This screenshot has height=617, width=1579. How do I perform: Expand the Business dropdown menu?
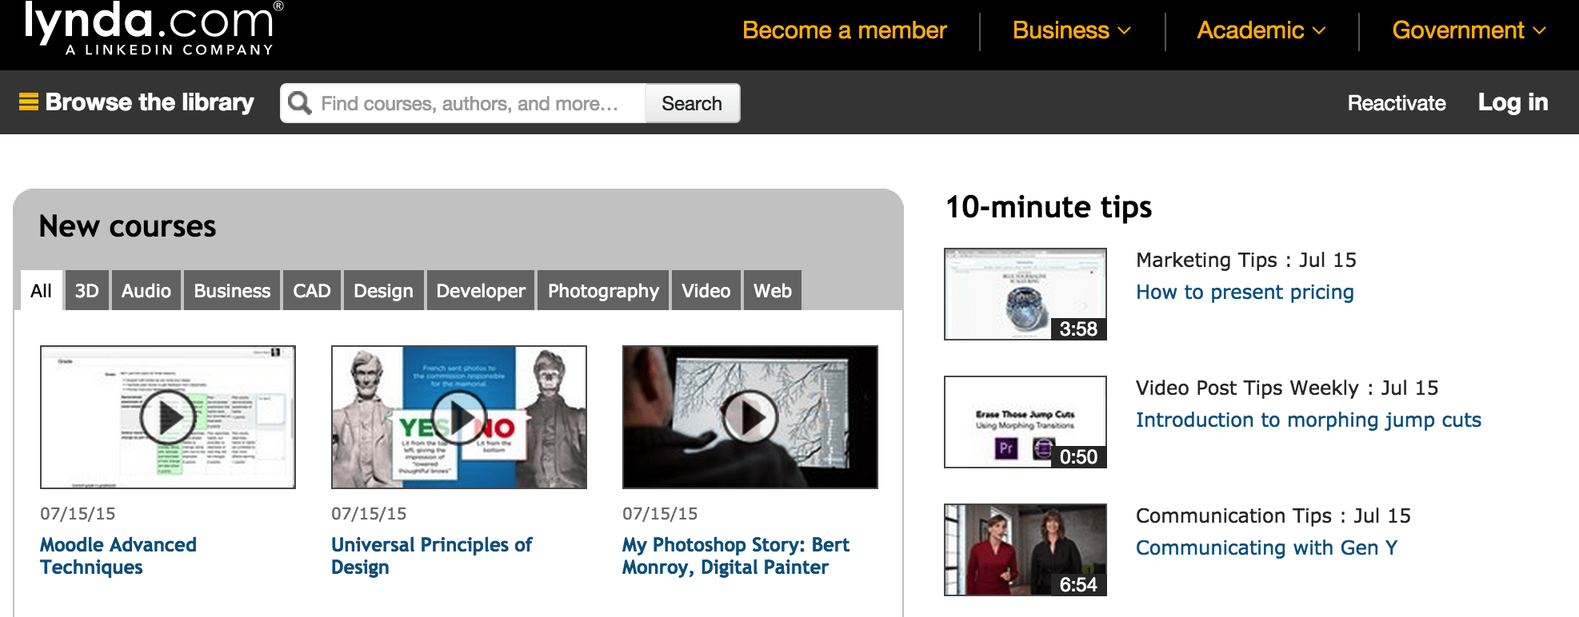(1072, 30)
